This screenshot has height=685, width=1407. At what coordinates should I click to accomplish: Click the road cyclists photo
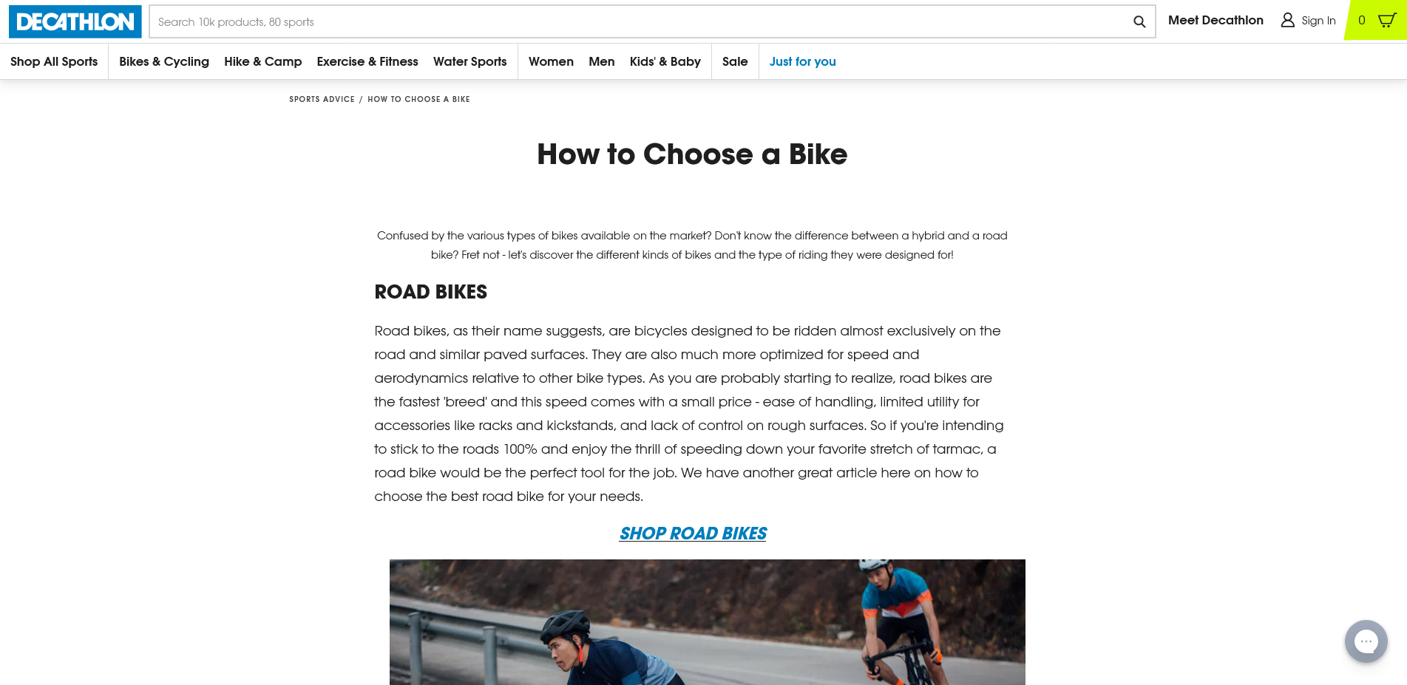click(707, 621)
